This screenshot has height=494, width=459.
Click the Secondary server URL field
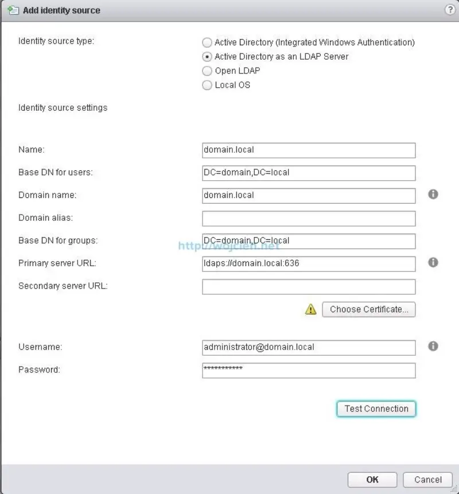click(x=308, y=286)
